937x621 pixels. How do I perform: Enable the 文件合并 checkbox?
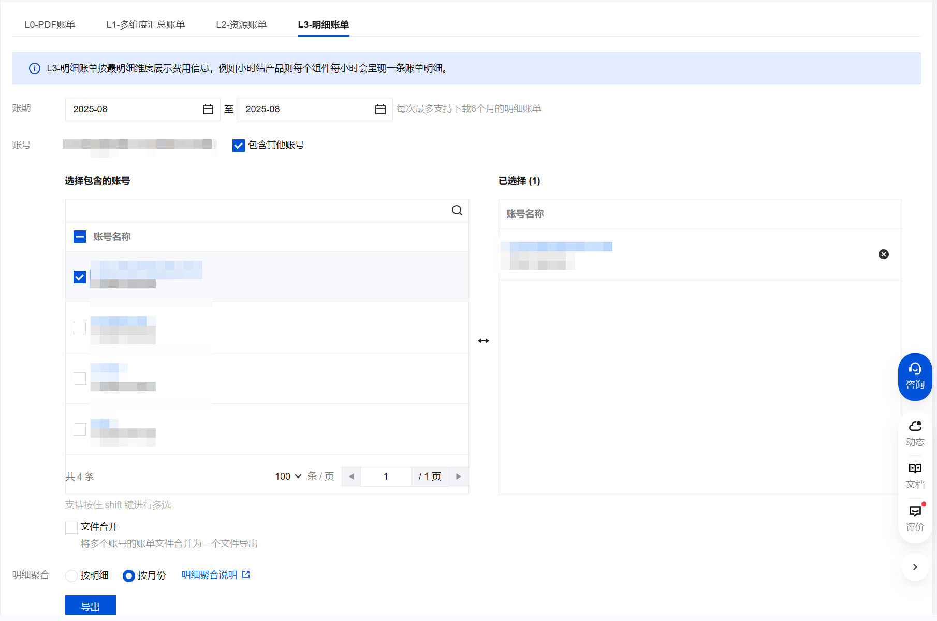(x=71, y=527)
